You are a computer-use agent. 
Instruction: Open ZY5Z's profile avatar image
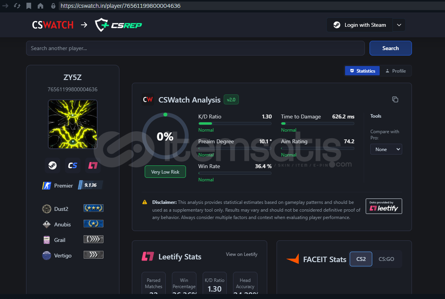[x=73, y=124]
